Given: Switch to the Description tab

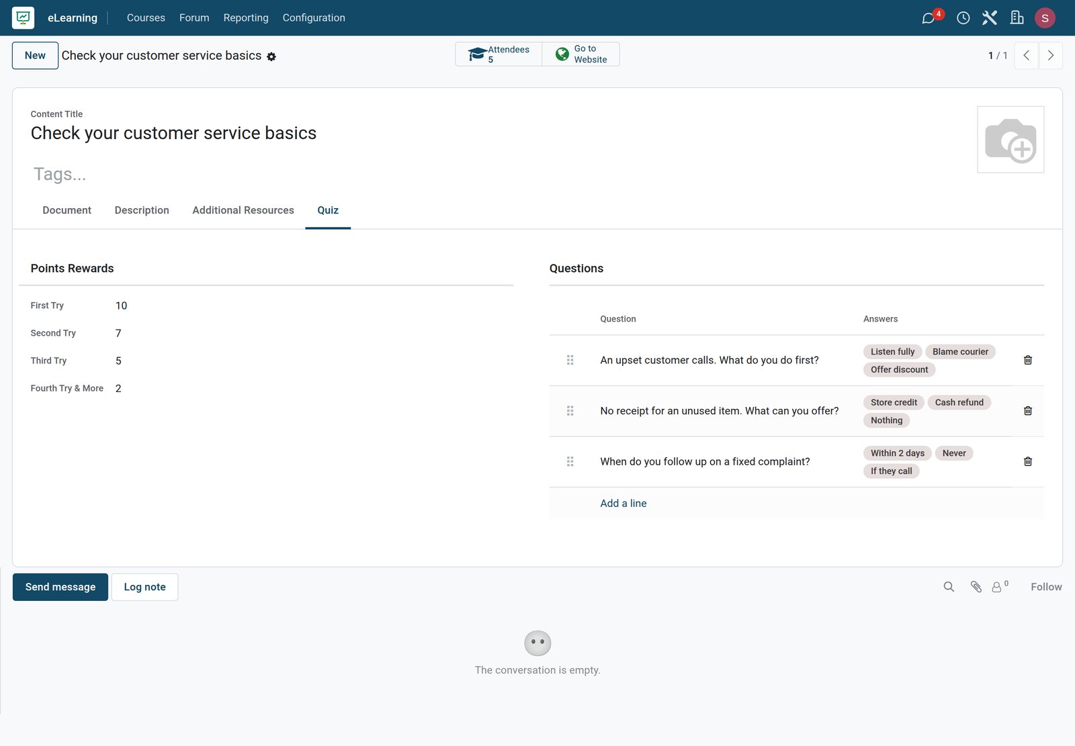Looking at the screenshot, I should [142, 210].
